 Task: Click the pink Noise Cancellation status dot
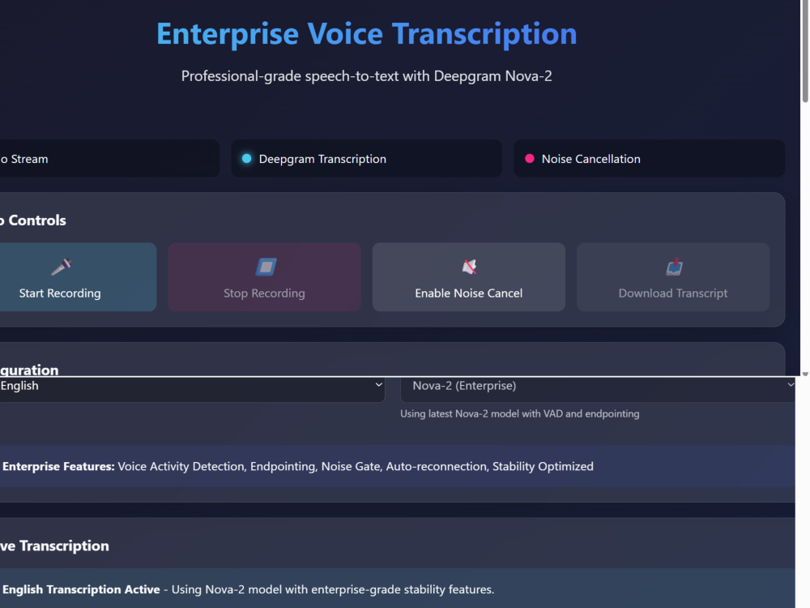pos(530,159)
